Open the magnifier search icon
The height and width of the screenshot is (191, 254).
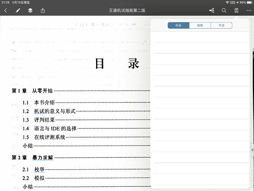224,11
